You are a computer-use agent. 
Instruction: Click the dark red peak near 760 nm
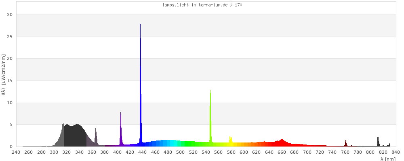pyautogui.click(x=346, y=143)
